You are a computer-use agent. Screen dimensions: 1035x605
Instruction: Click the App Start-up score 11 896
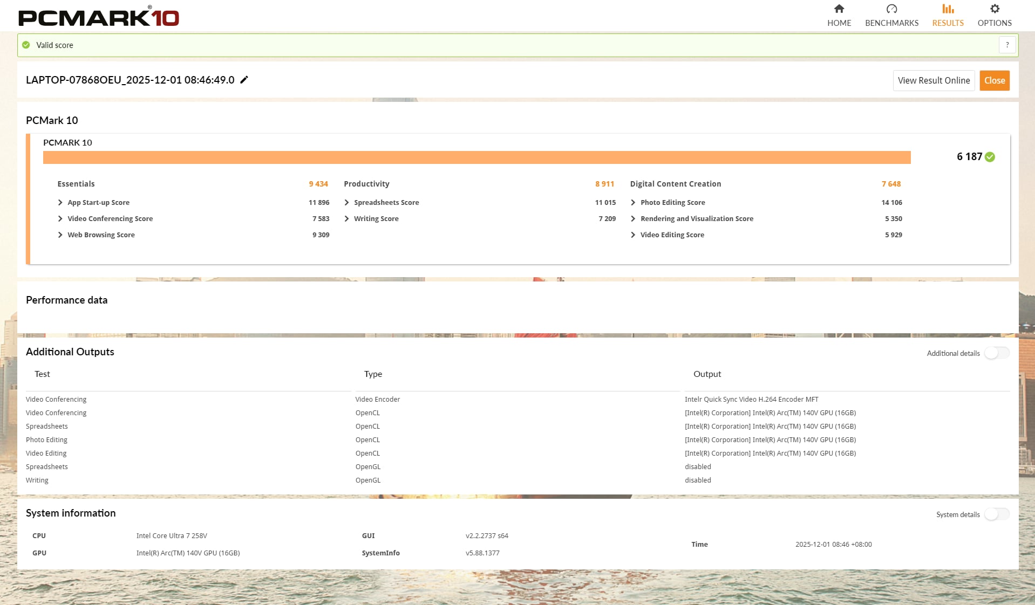click(x=319, y=203)
